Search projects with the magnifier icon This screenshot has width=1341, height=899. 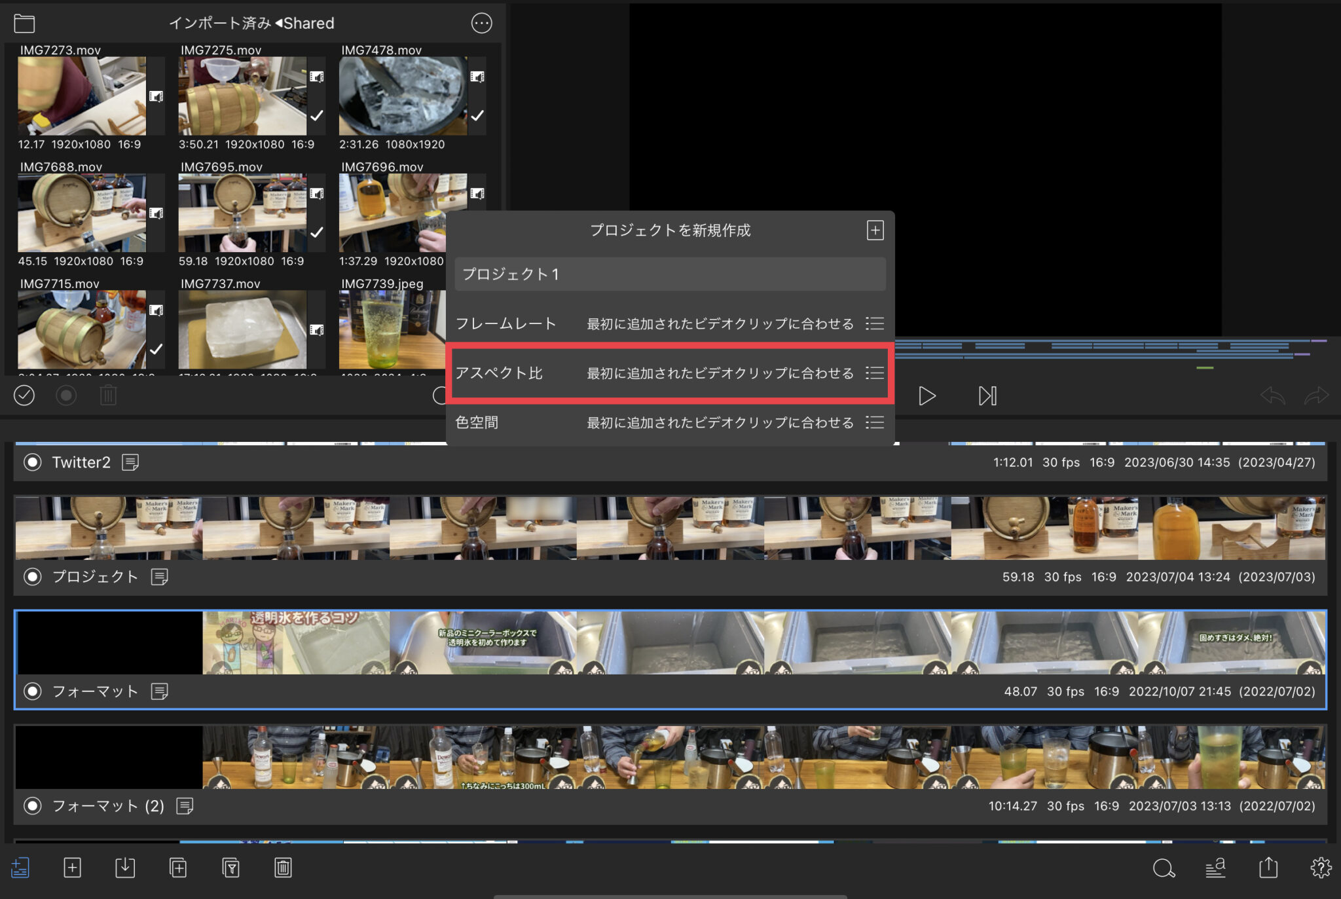click(x=1164, y=868)
